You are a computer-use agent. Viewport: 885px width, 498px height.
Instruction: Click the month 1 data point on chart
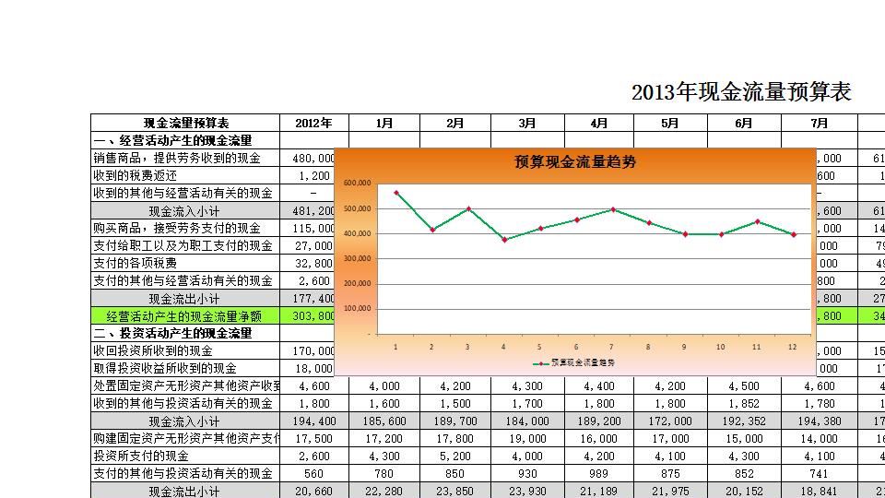tap(396, 193)
